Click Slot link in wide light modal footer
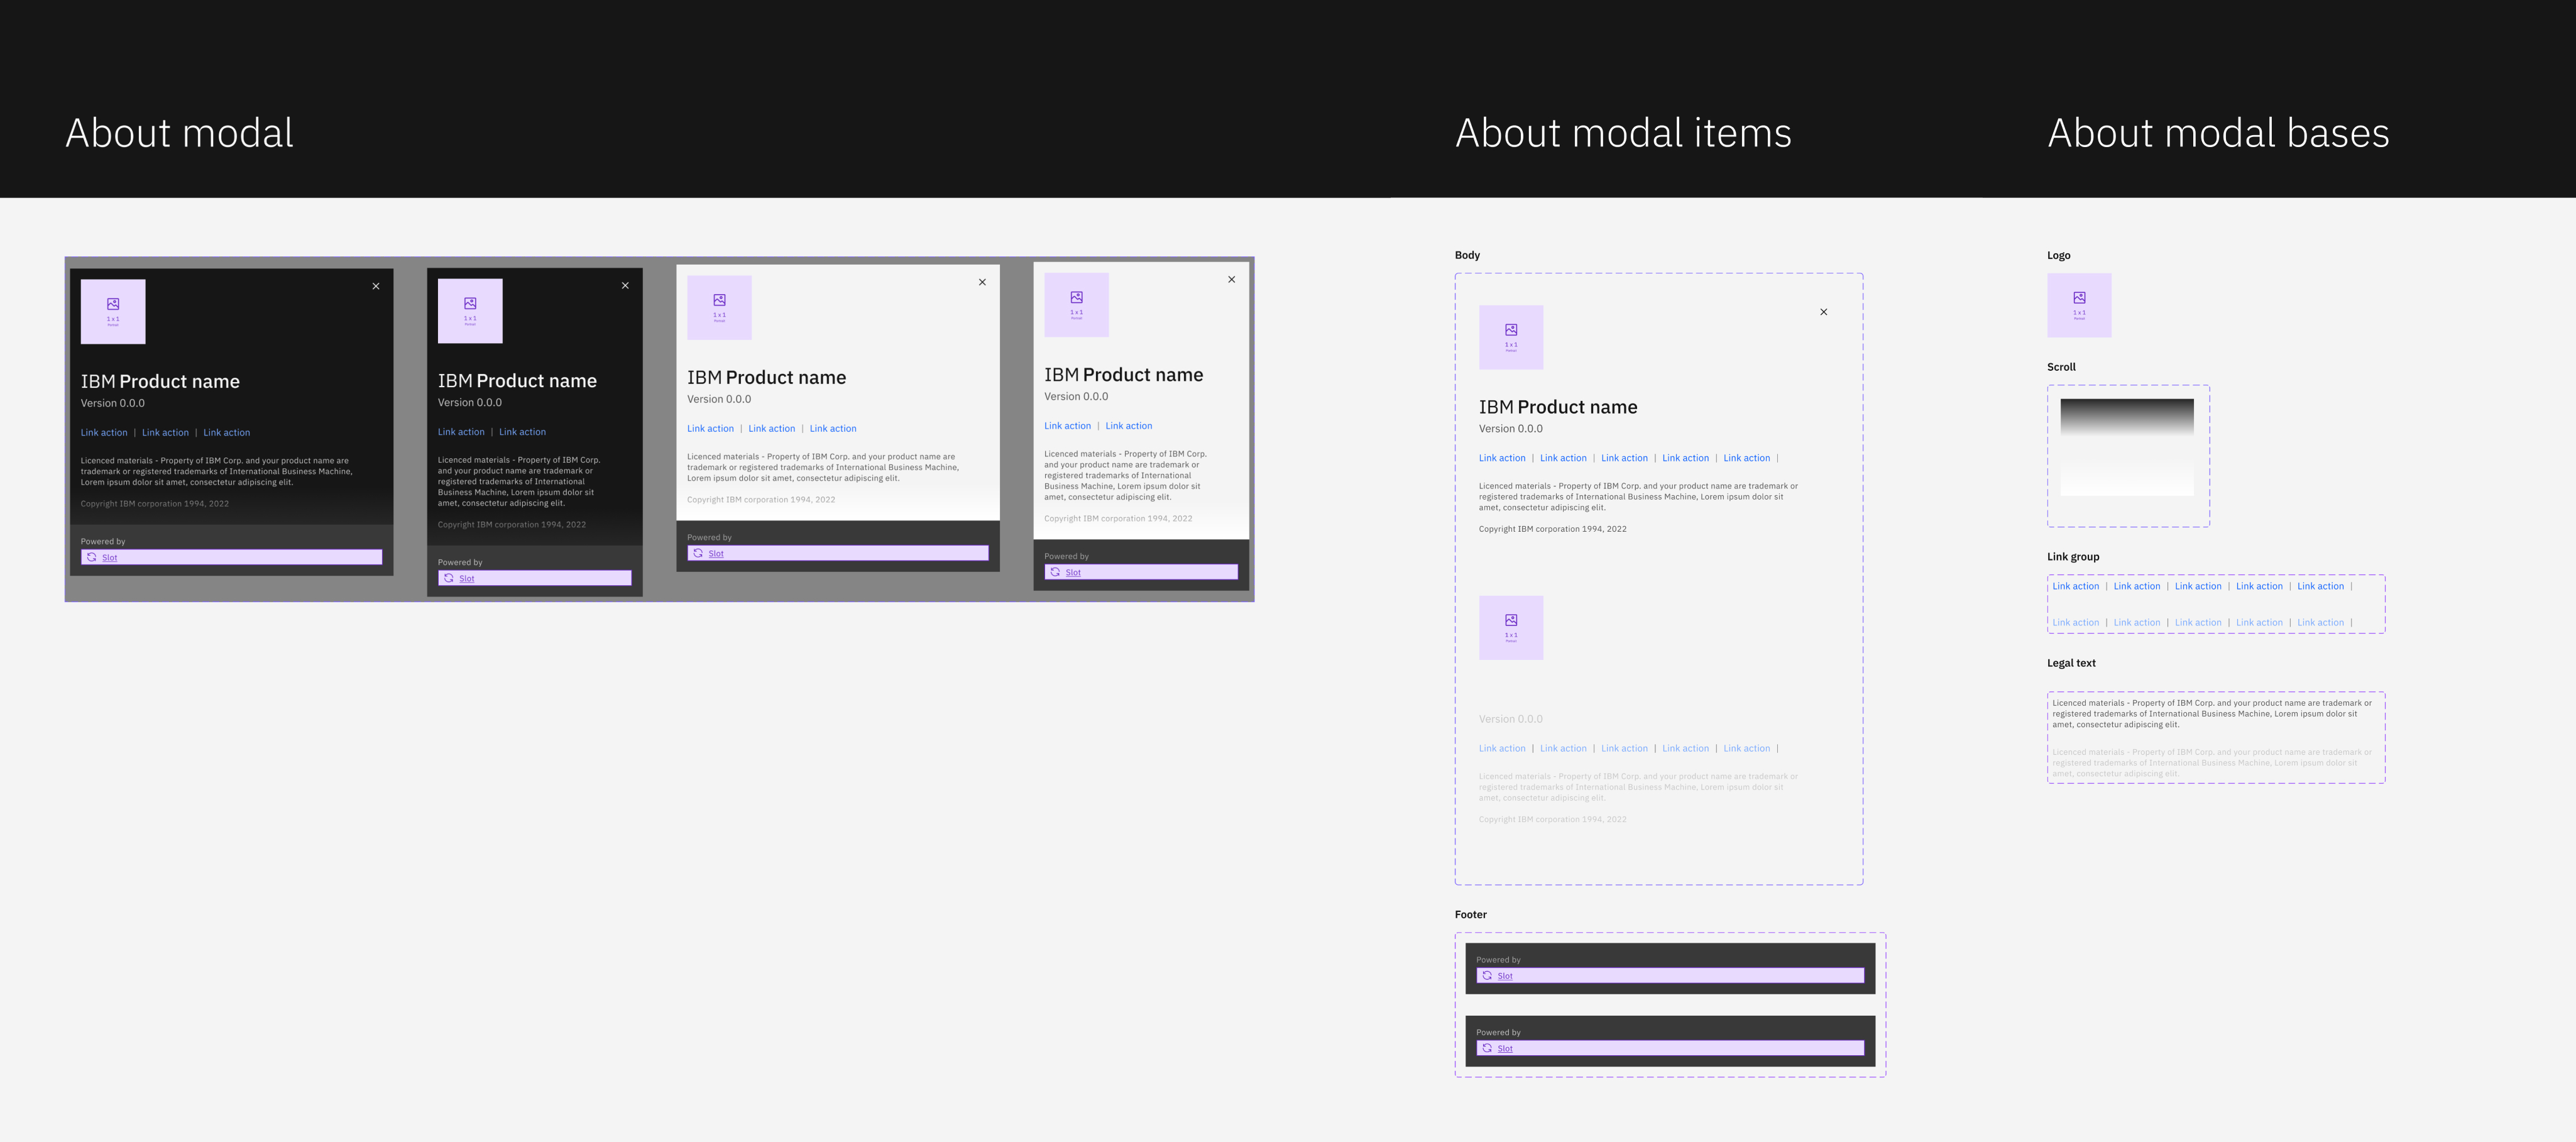The width and height of the screenshot is (2576, 1142). coord(716,554)
